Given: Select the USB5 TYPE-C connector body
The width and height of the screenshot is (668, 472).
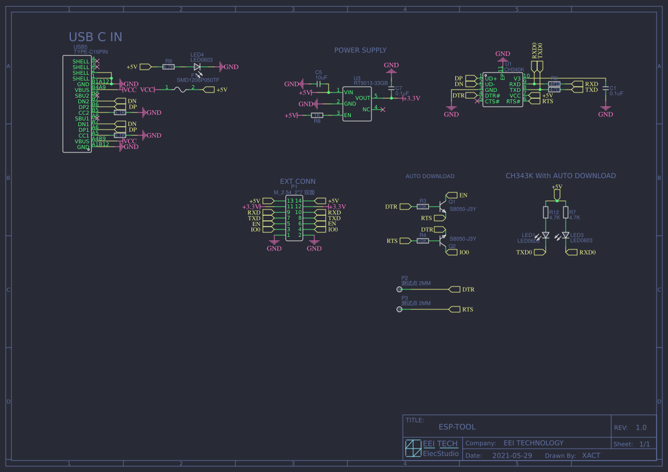Looking at the screenshot, I should [x=77, y=104].
